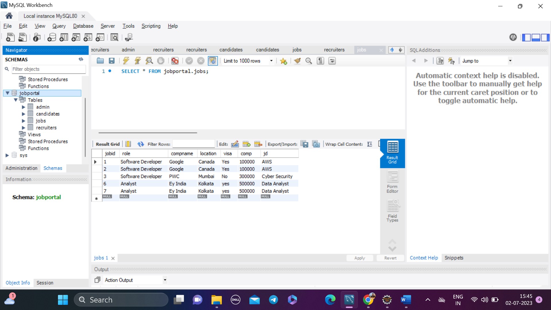
Task: Expand the admin table node
Action: (x=24, y=107)
